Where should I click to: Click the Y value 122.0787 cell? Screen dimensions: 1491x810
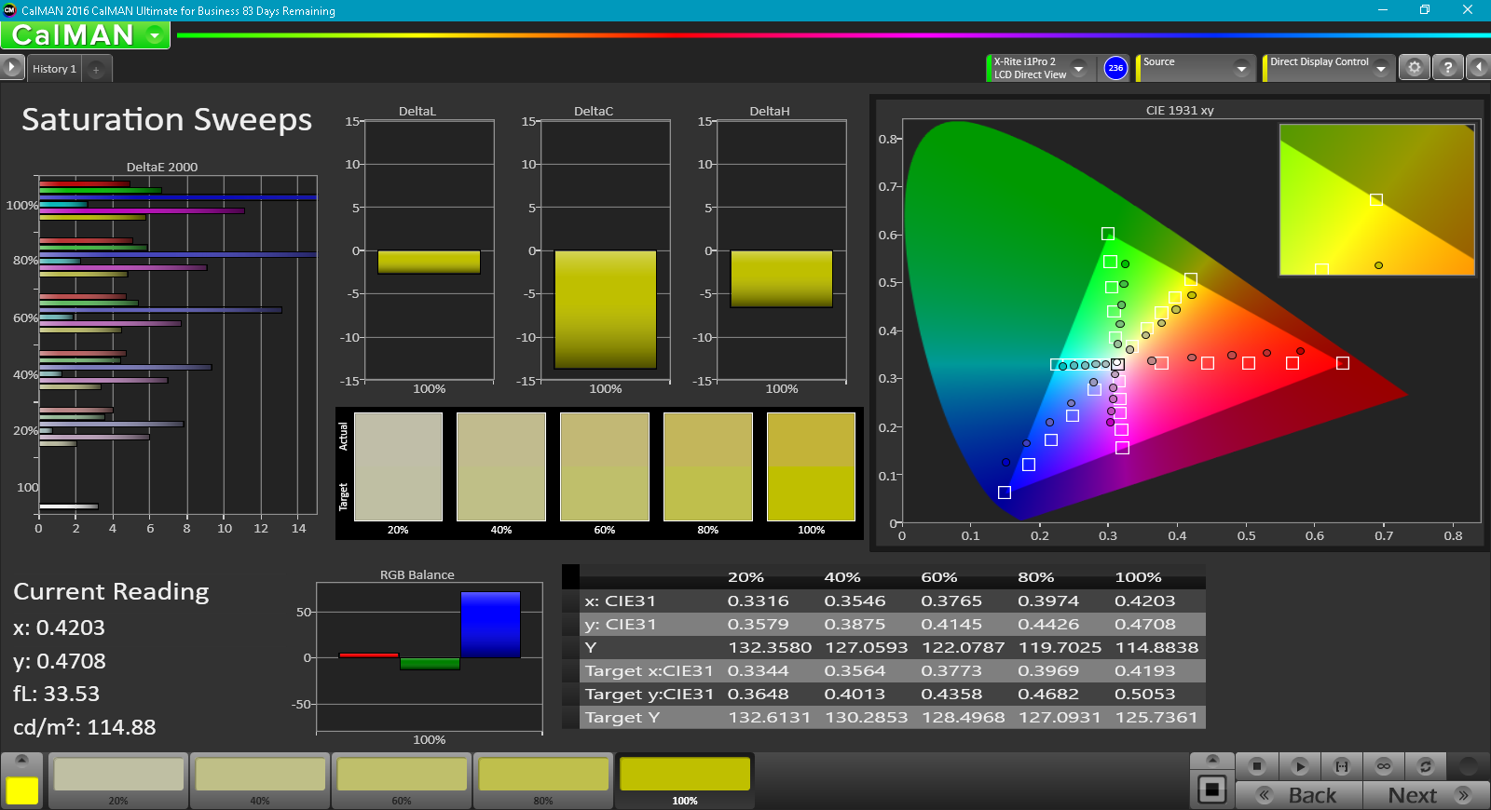[x=963, y=648]
